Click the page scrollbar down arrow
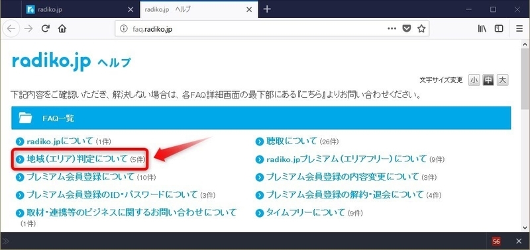530x250 pixels. (525, 228)
